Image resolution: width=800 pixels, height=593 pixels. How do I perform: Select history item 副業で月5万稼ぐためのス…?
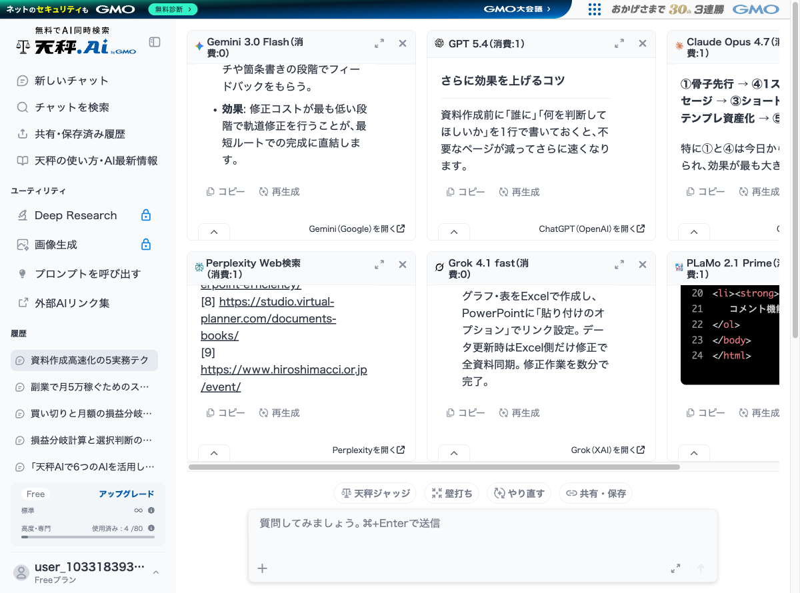click(84, 387)
